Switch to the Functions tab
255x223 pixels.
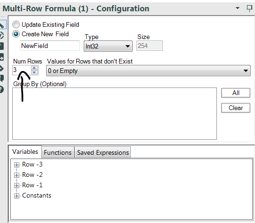pos(58,152)
